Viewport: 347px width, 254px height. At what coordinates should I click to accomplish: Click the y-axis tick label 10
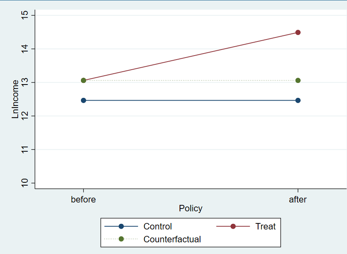[x=26, y=183]
